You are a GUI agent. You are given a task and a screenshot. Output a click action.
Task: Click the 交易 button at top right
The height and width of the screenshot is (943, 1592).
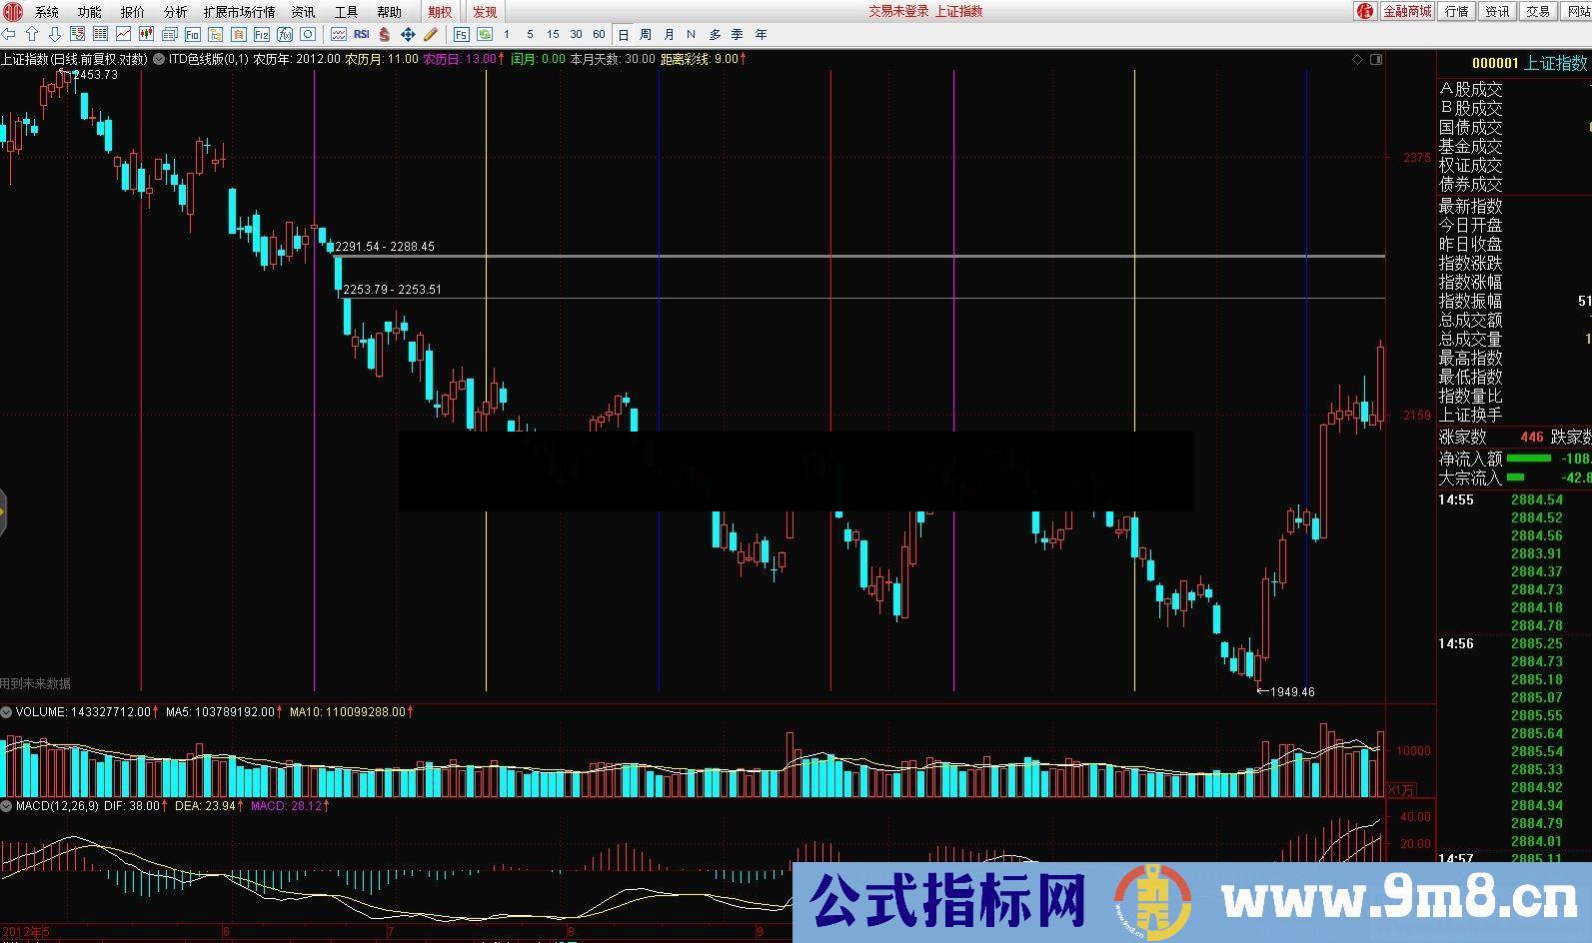click(1538, 11)
